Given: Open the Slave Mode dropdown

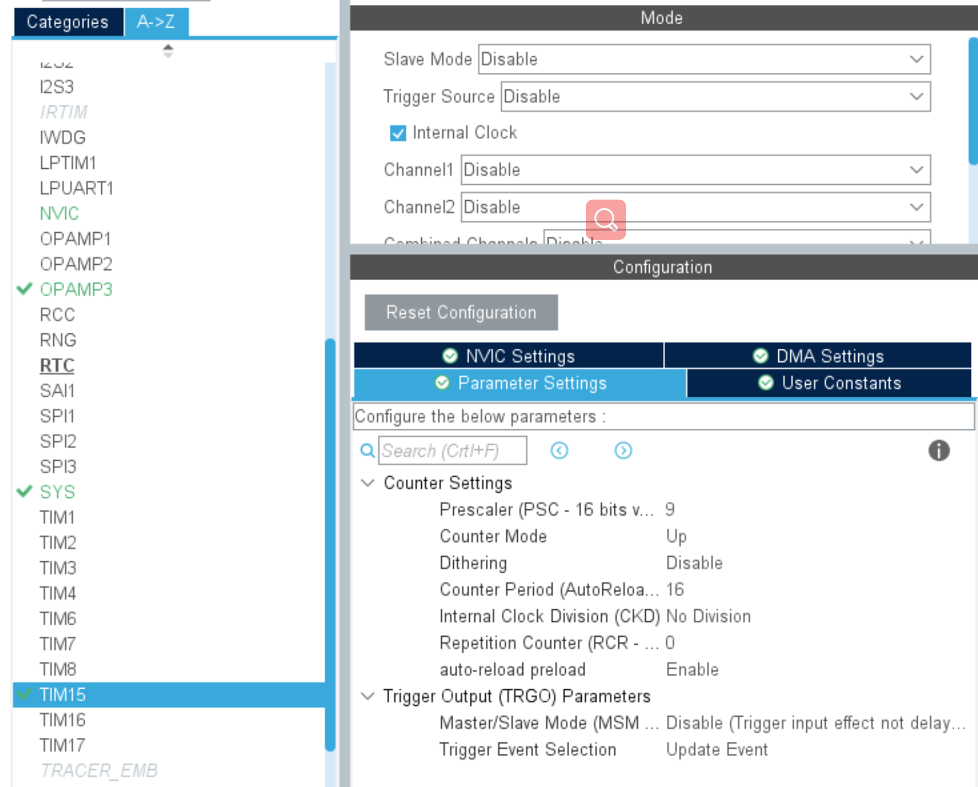Looking at the screenshot, I should (x=704, y=59).
